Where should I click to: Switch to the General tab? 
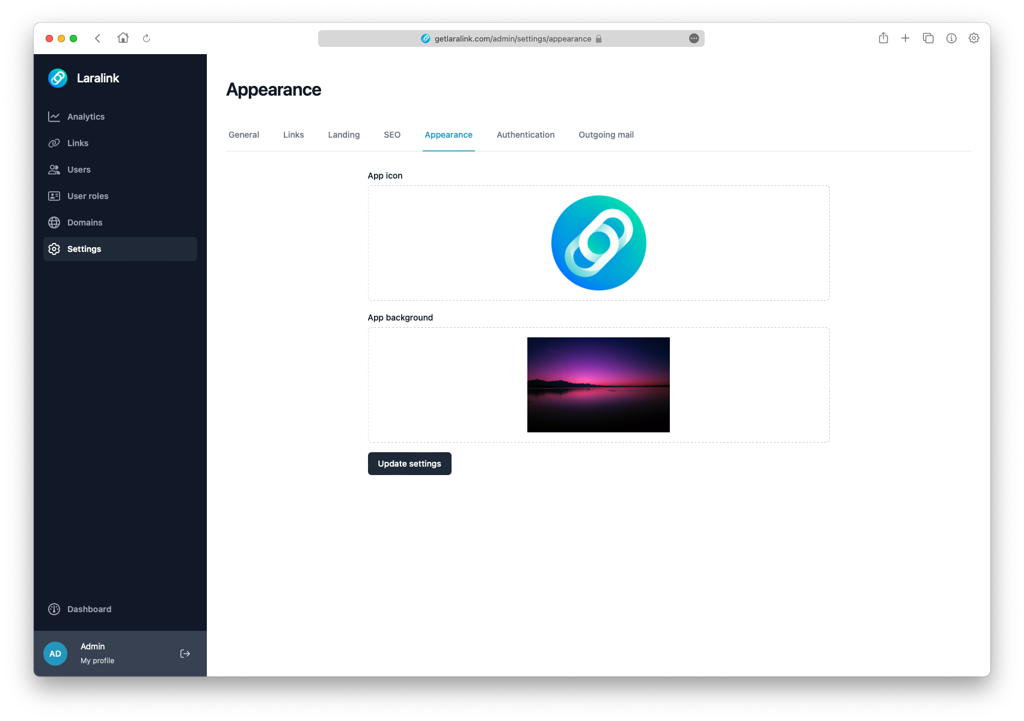244,135
